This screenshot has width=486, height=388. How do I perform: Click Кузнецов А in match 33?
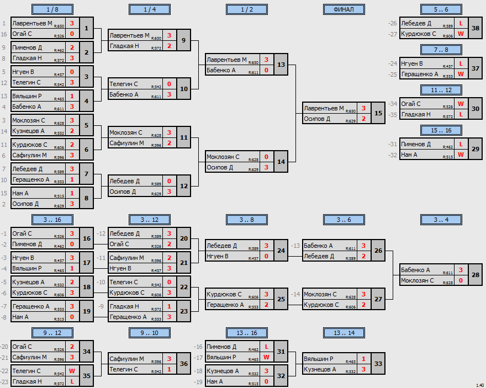(x=320, y=369)
